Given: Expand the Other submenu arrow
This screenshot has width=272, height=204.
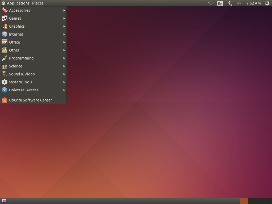Looking at the screenshot, I should pos(64,50).
